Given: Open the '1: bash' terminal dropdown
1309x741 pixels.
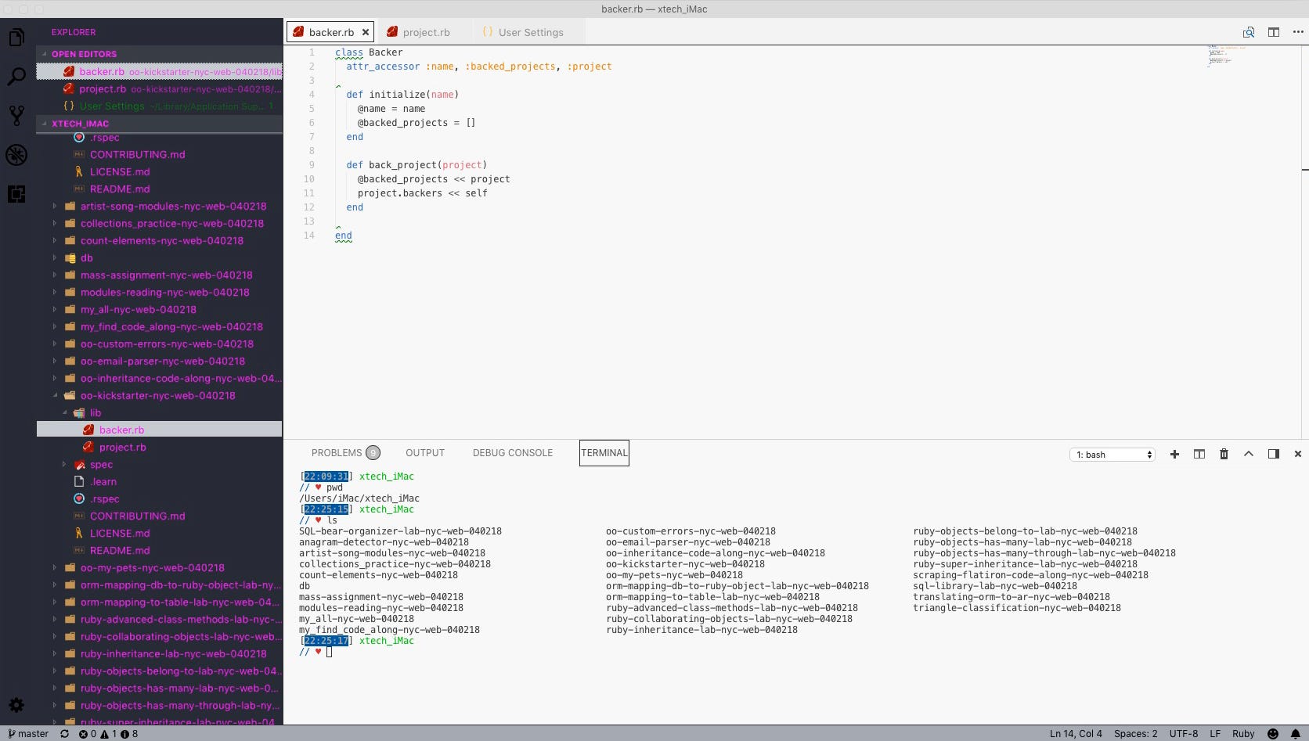Looking at the screenshot, I should [x=1112, y=454].
